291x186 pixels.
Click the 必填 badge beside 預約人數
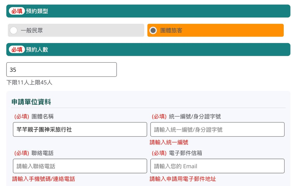(x=17, y=50)
